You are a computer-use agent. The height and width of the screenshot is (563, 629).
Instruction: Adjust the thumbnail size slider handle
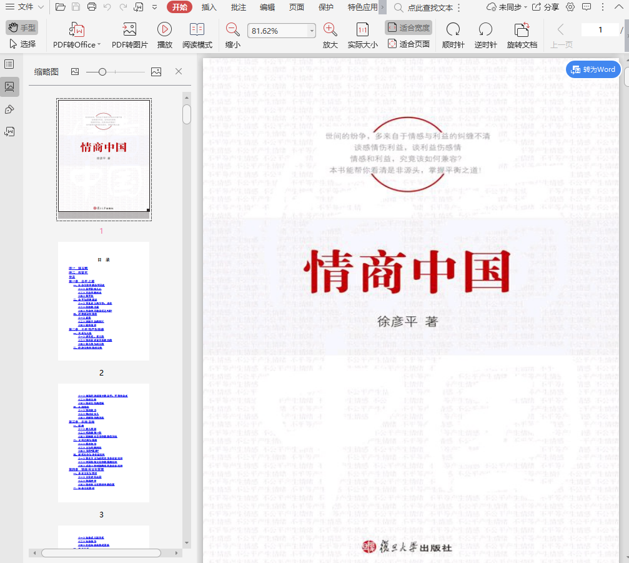(102, 72)
